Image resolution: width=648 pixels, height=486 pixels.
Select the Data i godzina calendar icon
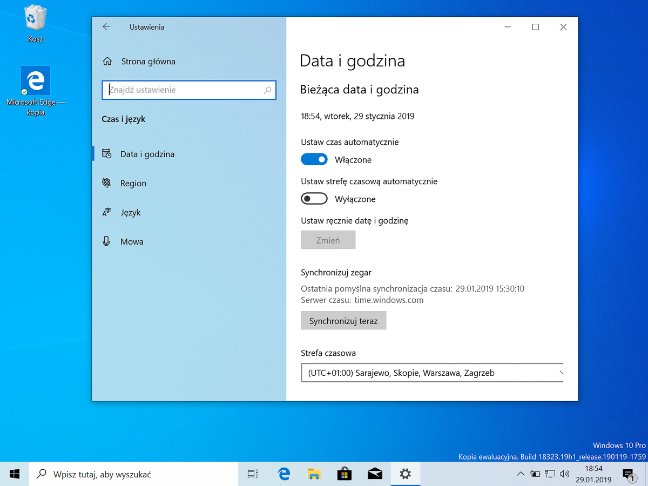107,154
